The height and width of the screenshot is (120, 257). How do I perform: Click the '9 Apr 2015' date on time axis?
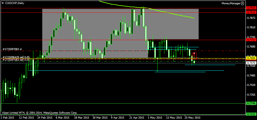coord(117,117)
